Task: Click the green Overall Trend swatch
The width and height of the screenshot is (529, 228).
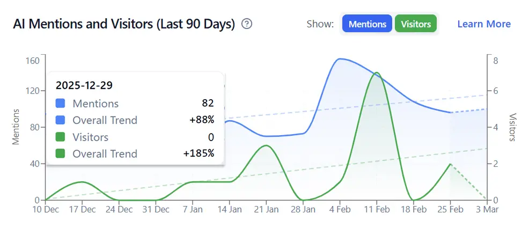Action: (x=61, y=153)
